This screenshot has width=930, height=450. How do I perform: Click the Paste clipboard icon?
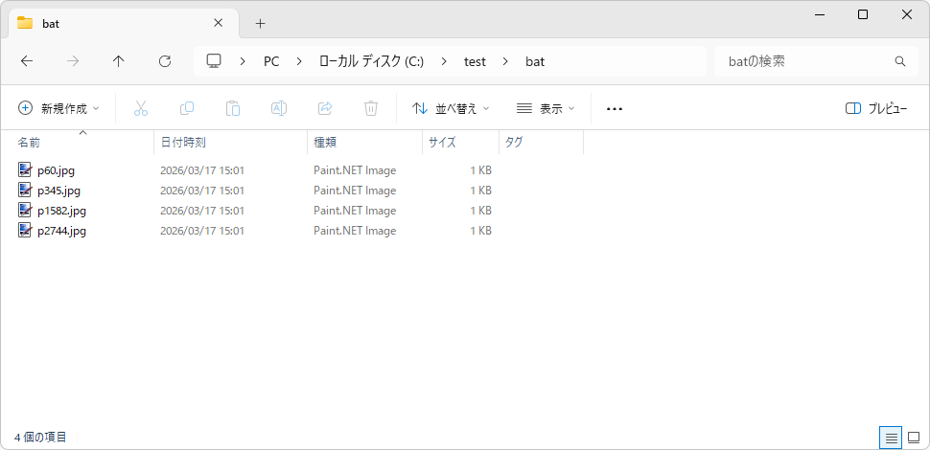coord(233,108)
